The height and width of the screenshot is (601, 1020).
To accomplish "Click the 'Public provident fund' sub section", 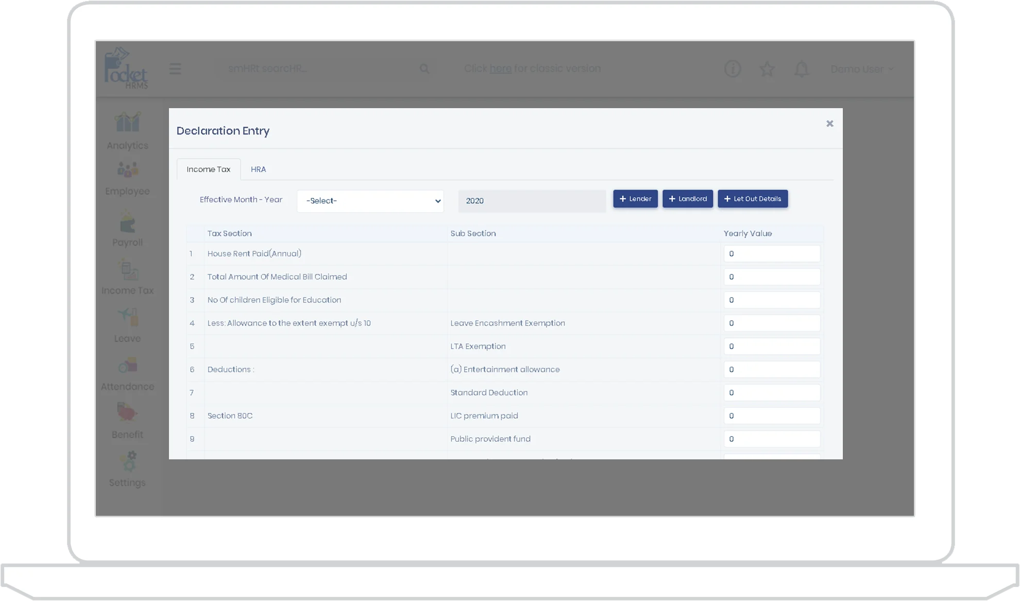I will [x=490, y=439].
